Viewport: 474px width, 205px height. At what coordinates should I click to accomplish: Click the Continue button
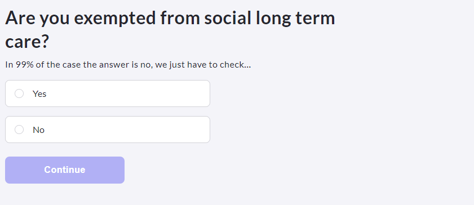(x=65, y=170)
